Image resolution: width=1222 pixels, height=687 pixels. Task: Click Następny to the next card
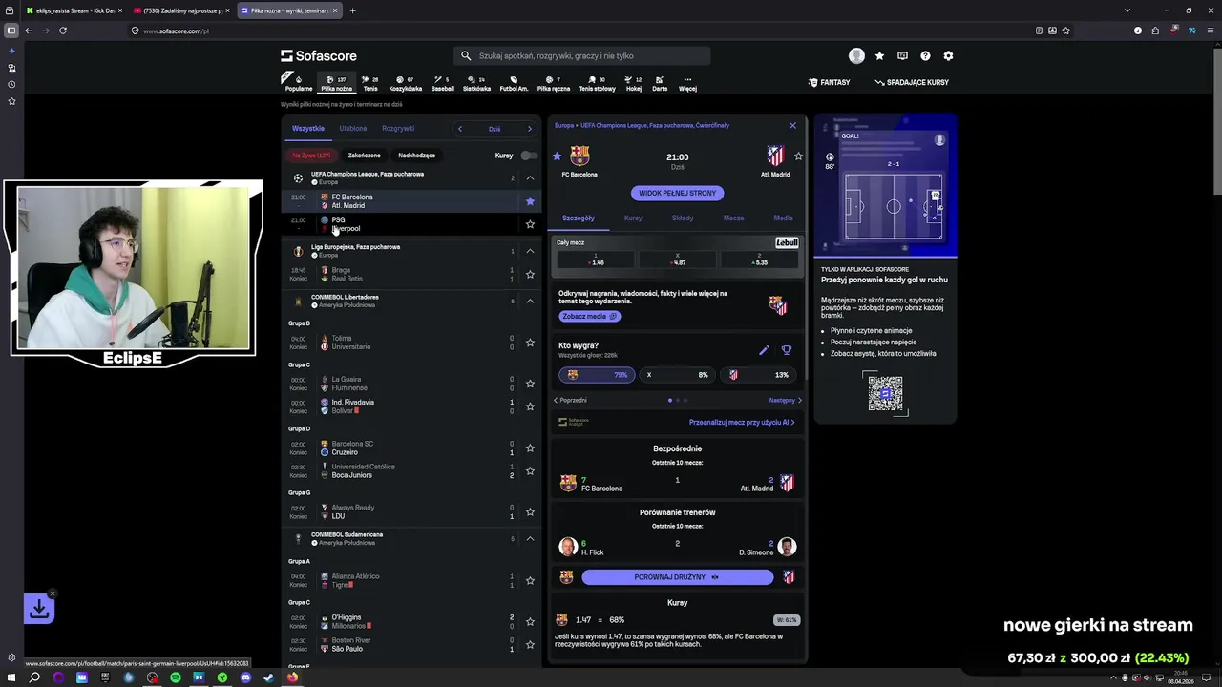click(x=785, y=401)
